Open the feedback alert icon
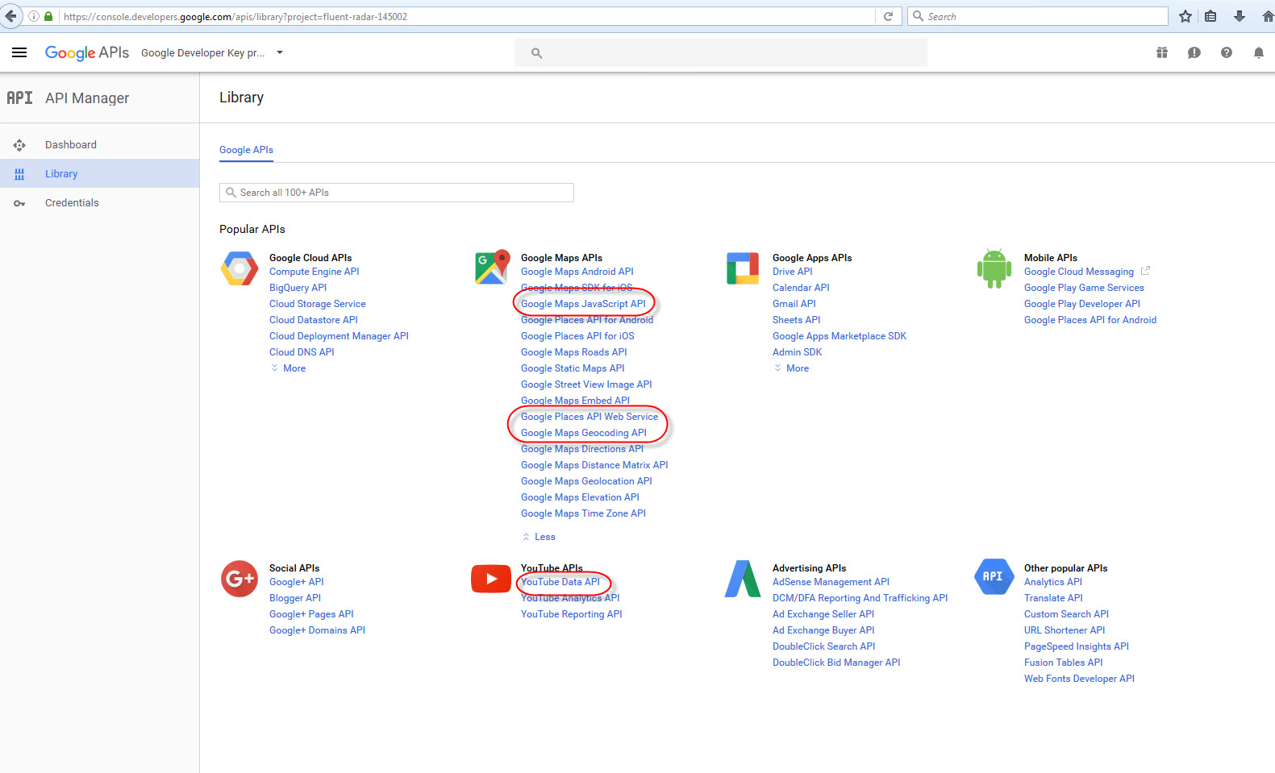 pyautogui.click(x=1194, y=52)
